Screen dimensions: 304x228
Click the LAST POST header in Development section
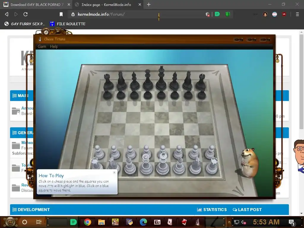tap(247, 210)
